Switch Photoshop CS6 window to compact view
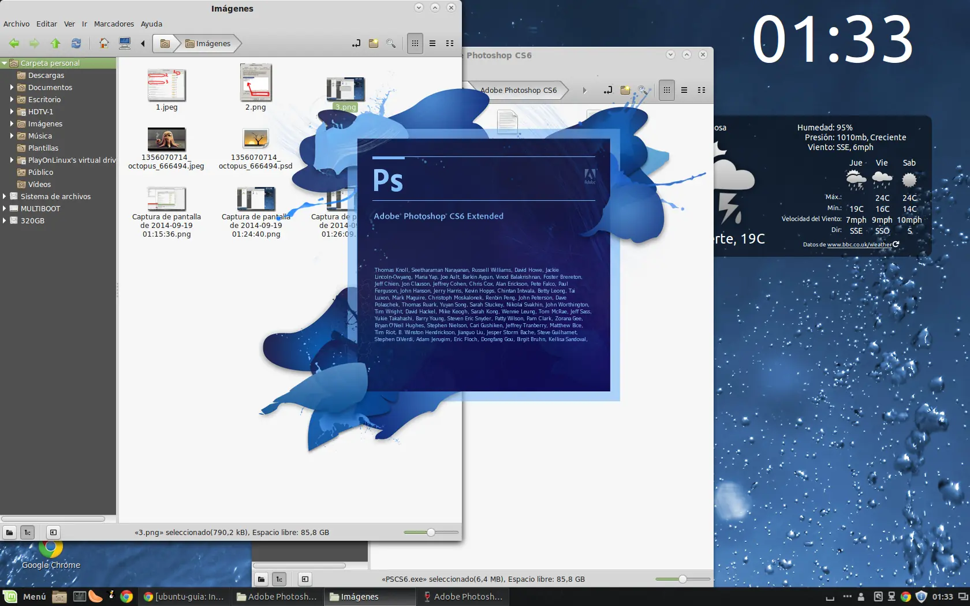970x606 pixels. pyautogui.click(x=702, y=90)
